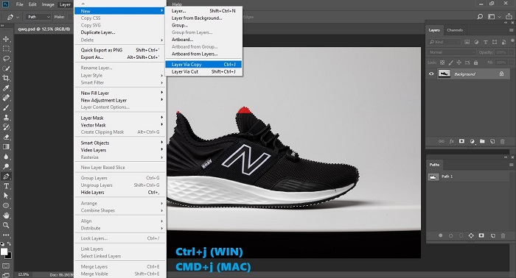This screenshot has height=278, width=516.
Task: Choose Layer Via Copy from submenu
Action: (x=203, y=64)
